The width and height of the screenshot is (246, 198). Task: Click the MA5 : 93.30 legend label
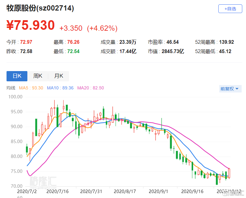coord(31,88)
